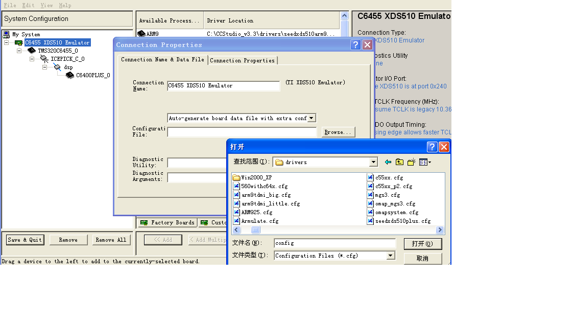Image resolution: width=574 pixels, height=323 pixels.
Task: Click the Cancel (取消) button
Action: 423,259
